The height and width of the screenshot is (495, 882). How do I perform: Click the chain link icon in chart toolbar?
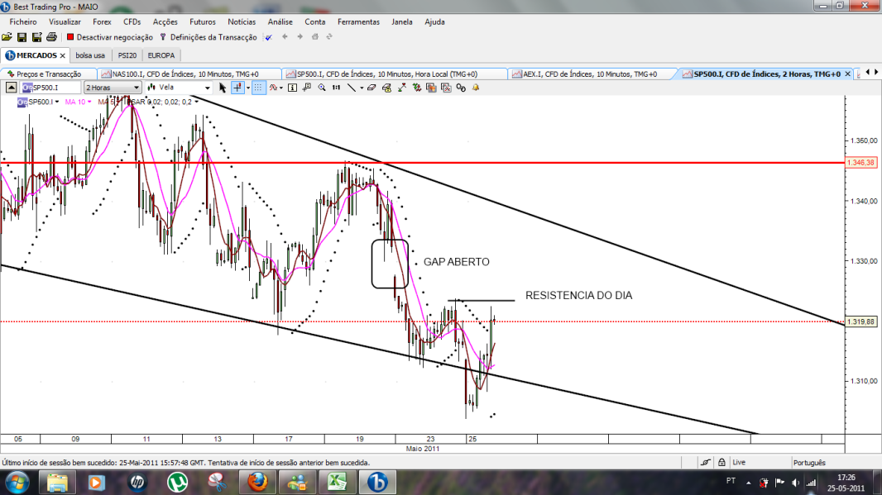tap(461, 88)
